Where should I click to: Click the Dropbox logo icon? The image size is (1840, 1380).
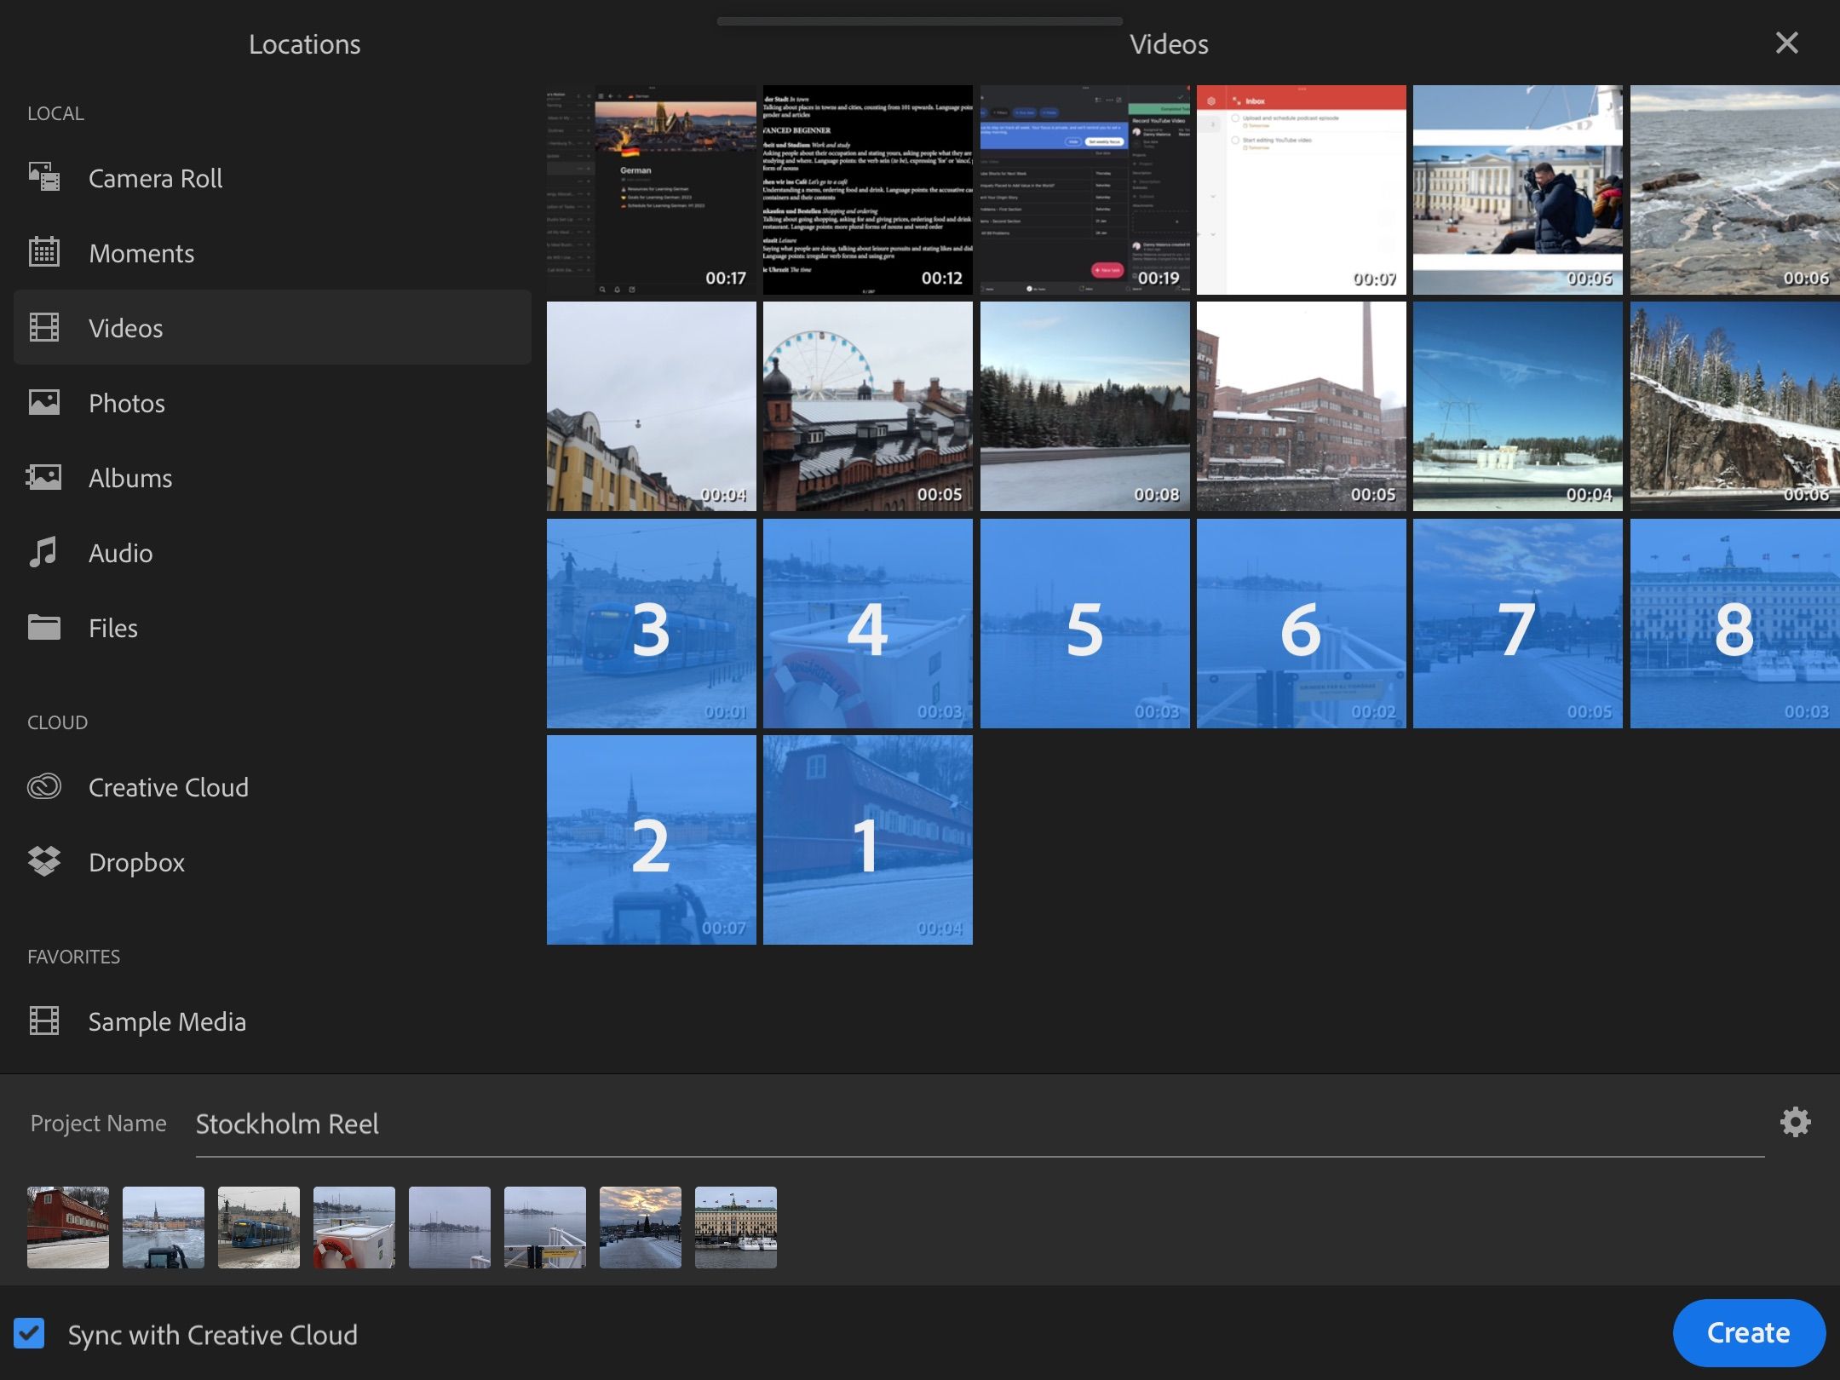(x=44, y=861)
